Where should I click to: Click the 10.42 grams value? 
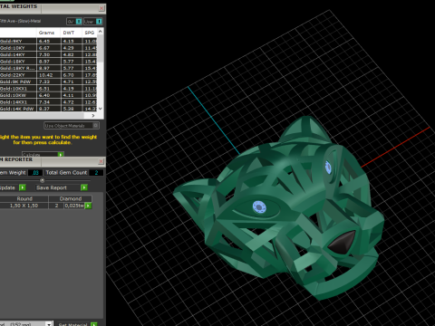coord(45,75)
